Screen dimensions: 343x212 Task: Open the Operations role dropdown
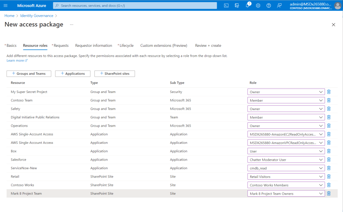(286, 126)
